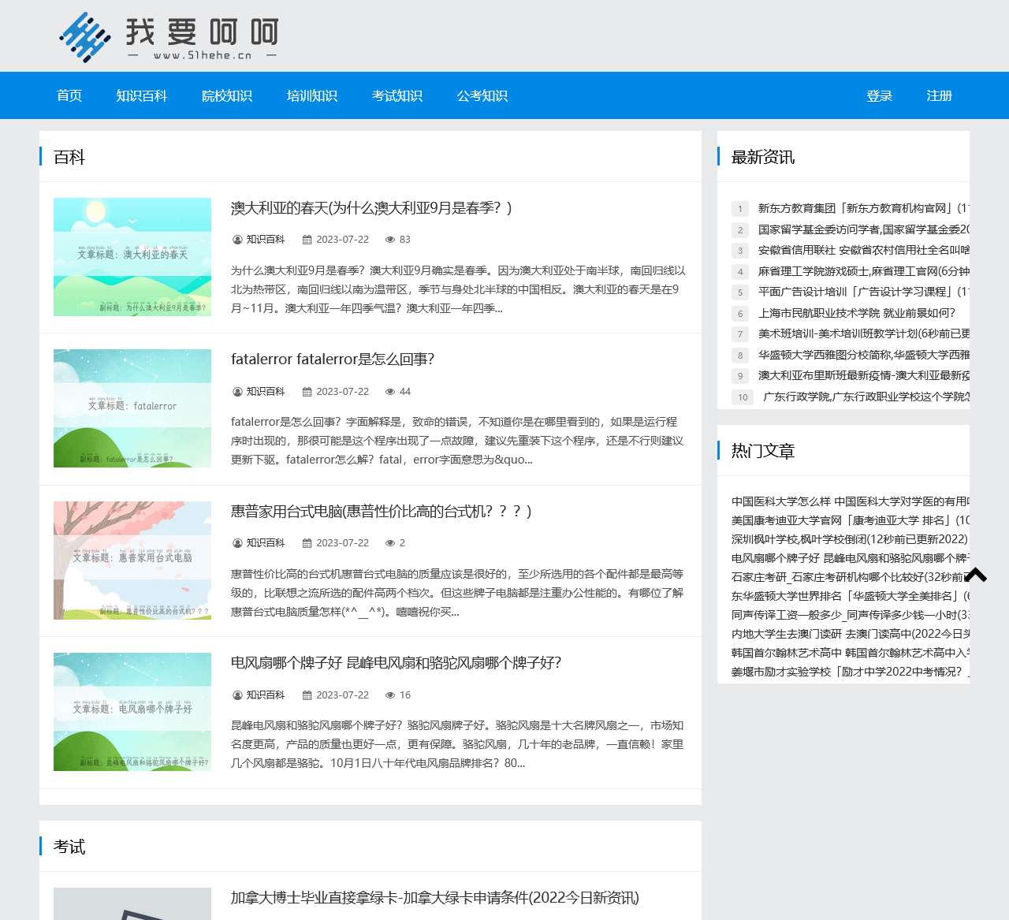Image resolution: width=1009 pixels, height=920 pixels.
Task: Click view-count eye icon showing 16
Action: pos(389,695)
